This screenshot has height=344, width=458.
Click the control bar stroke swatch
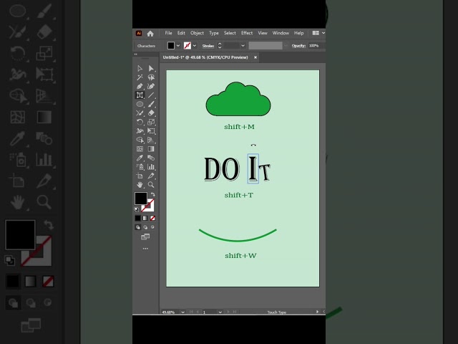187,46
